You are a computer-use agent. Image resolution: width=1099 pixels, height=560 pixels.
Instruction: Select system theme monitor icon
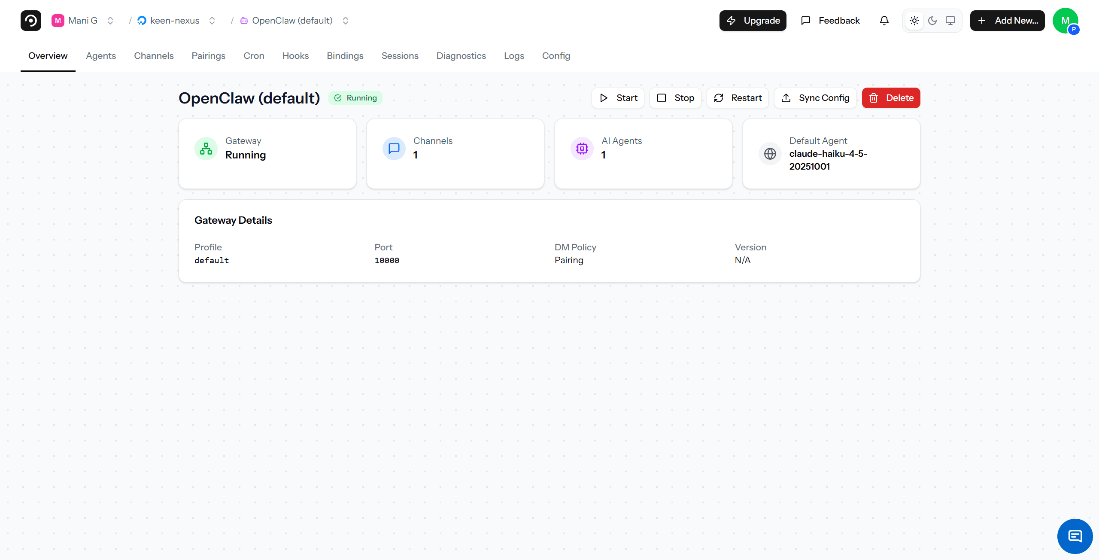click(950, 20)
